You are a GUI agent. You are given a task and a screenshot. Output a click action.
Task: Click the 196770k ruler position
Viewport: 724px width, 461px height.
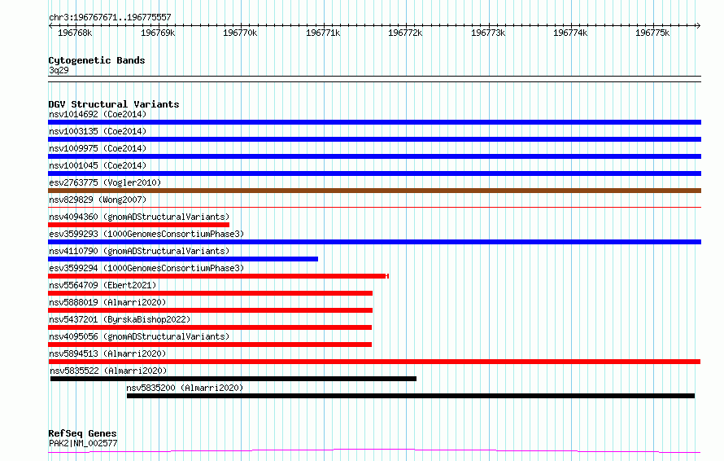[240, 33]
